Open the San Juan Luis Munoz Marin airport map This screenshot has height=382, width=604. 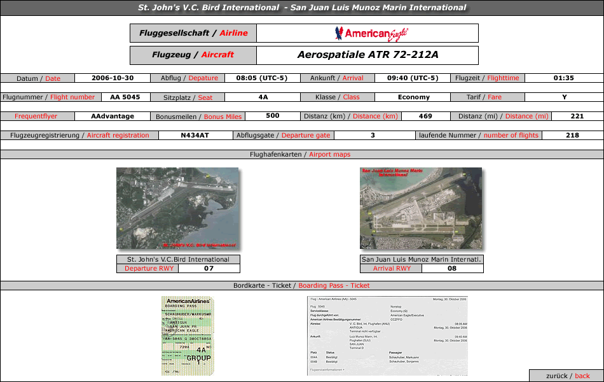(x=421, y=208)
